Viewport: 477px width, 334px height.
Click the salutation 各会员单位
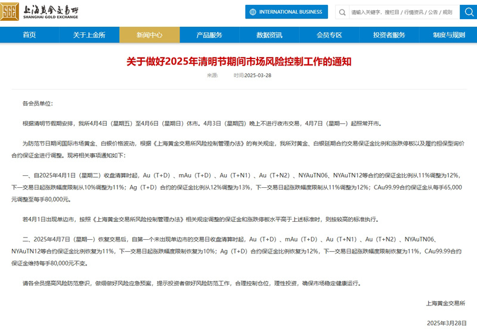click(x=38, y=104)
